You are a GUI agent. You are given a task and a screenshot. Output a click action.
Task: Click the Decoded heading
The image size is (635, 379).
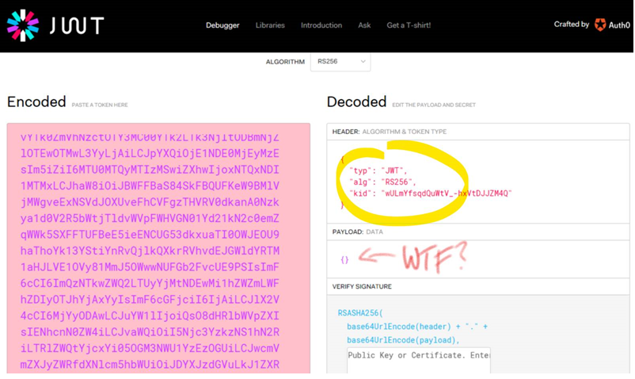[356, 101]
